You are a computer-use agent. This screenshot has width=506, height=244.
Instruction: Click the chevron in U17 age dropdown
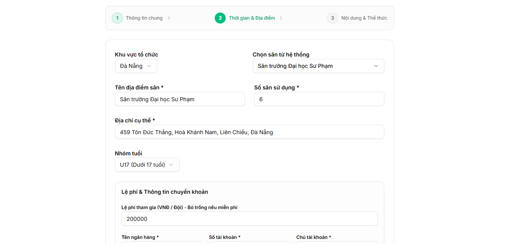171,165
